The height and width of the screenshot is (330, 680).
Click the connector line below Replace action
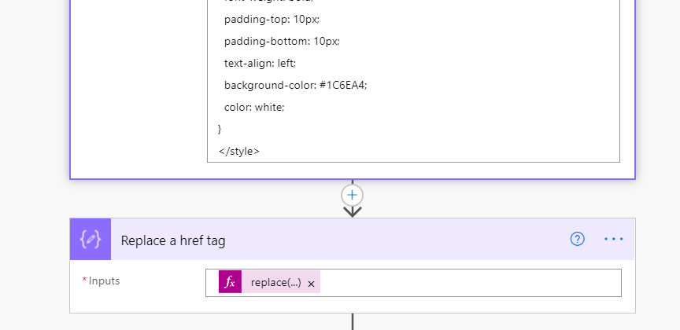click(x=352, y=321)
